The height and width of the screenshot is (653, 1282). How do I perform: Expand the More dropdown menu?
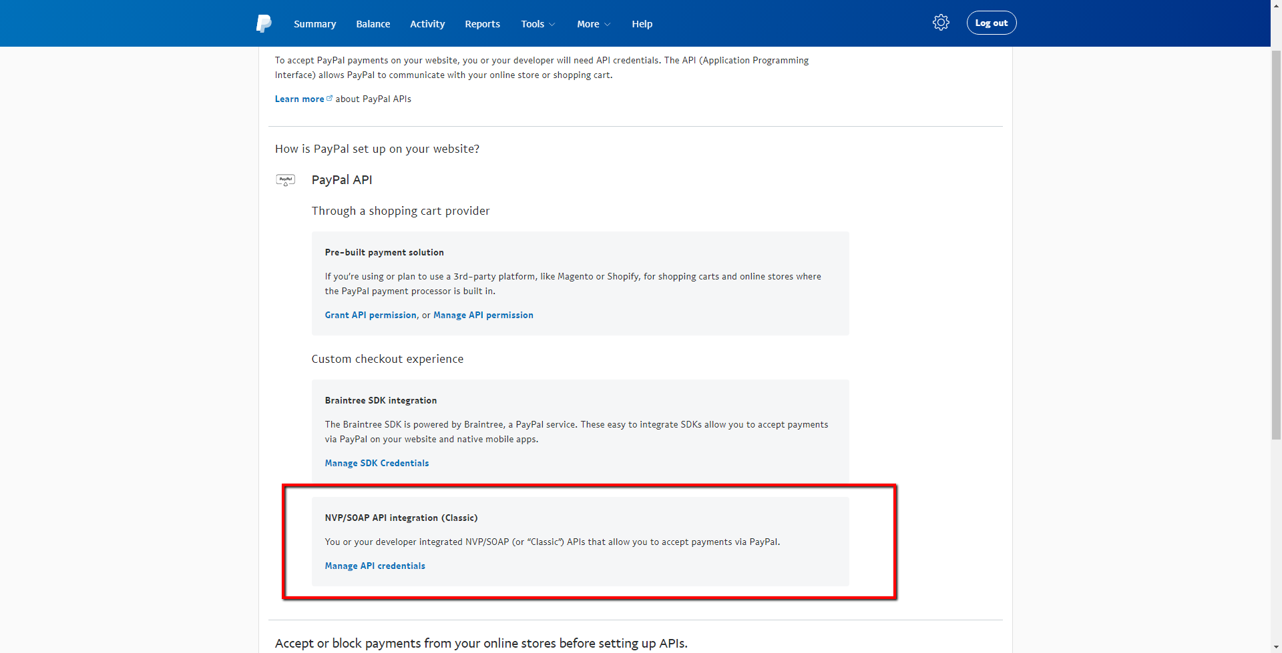click(594, 24)
